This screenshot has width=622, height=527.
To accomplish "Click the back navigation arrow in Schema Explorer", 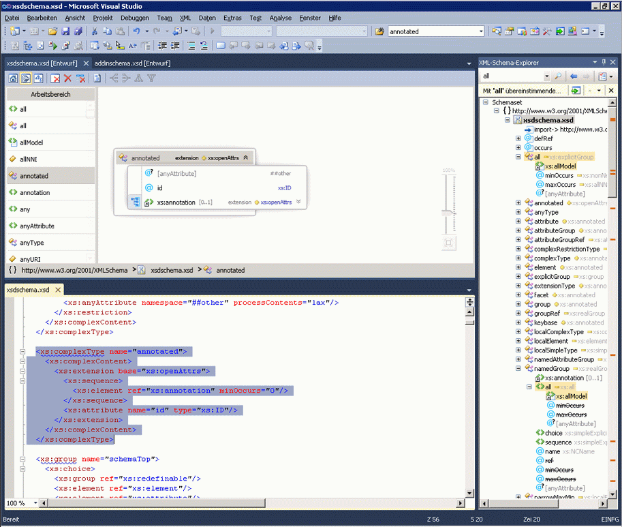I will point(574,76).
